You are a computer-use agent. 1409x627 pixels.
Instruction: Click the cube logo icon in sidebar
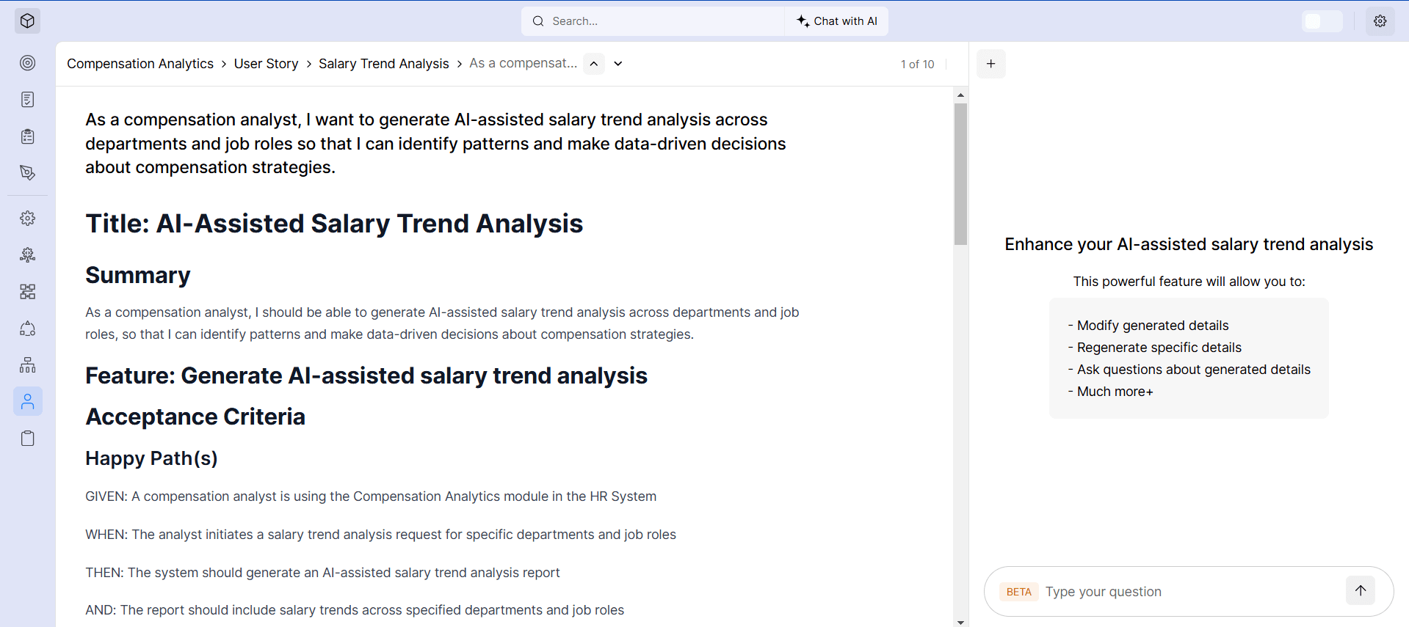pos(27,21)
